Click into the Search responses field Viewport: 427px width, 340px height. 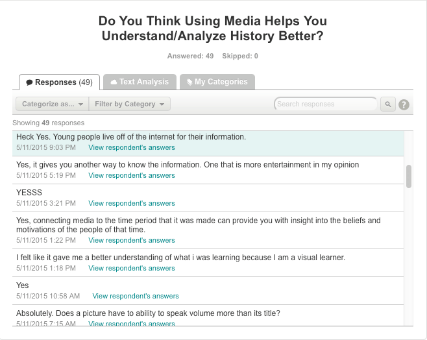coord(324,104)
